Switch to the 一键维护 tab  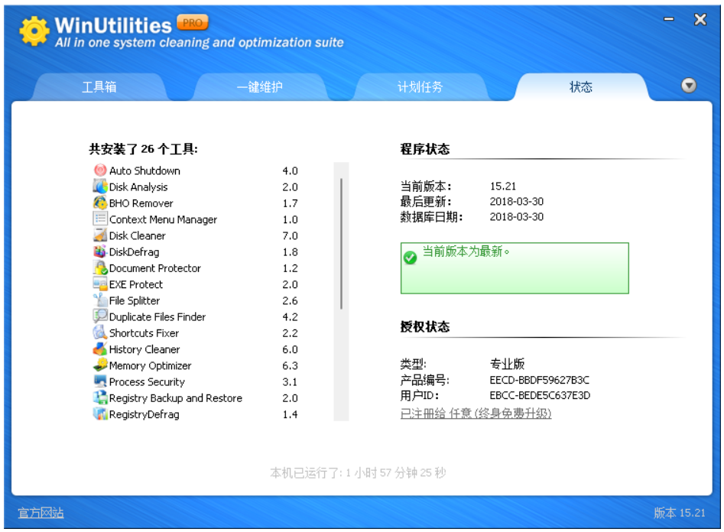tap(259, 87)
